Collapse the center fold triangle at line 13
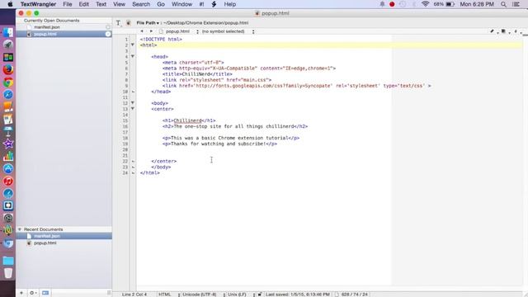Image resolution: width=528 pixels, height=297 pixels. [x=133, y=109]
